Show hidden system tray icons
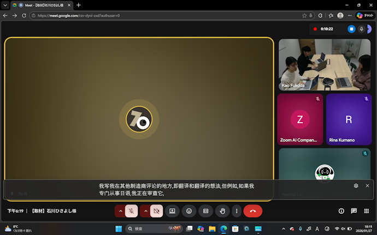The width and height of the screenshot is (377, 235). (284, 229)
